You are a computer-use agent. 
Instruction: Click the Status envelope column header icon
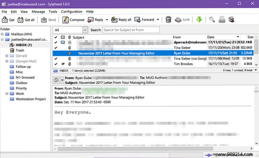(x=63, y=37)
